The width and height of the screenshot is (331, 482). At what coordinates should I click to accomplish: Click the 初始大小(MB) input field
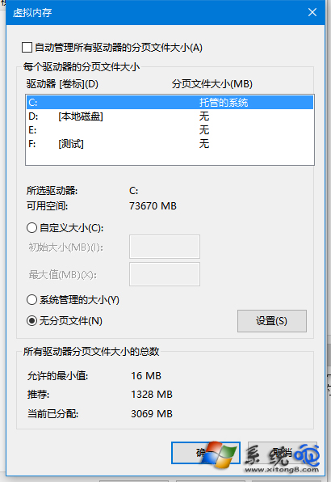pos(165,247)
